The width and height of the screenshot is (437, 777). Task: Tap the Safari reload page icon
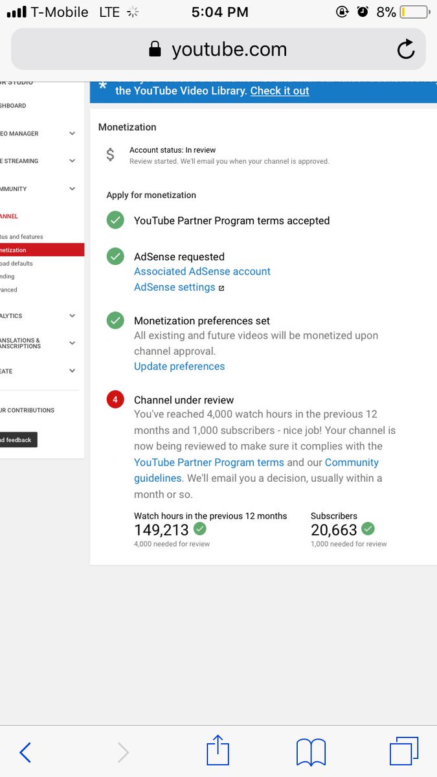coord(406,49)
